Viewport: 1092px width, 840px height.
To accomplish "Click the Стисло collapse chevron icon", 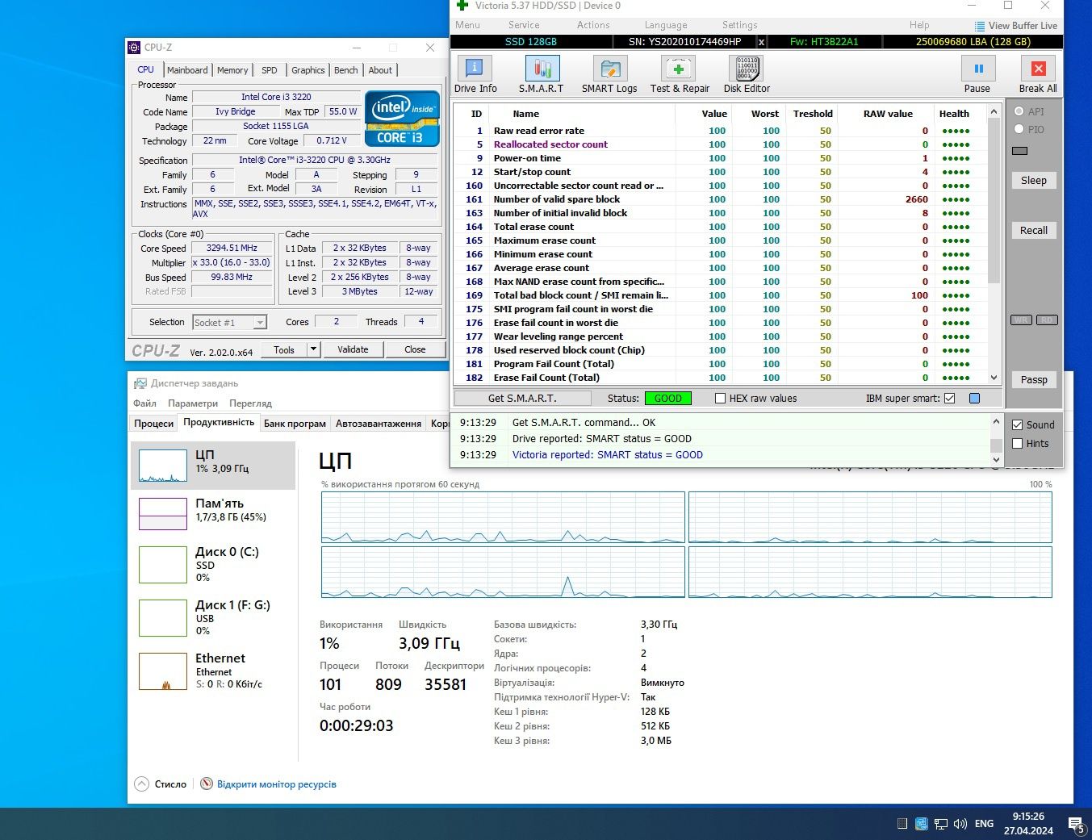I will tap(142, 784).
